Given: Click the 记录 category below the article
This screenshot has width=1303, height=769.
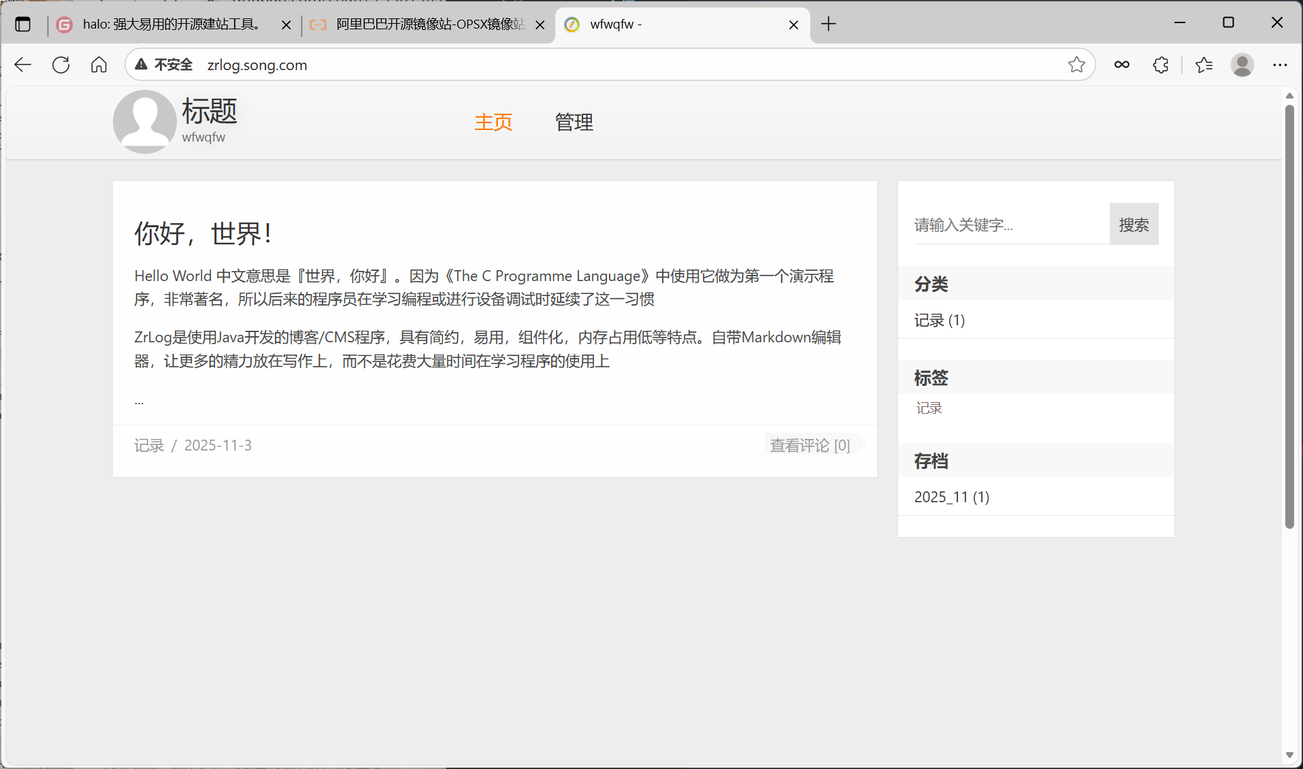Looking at the screenshot, I should 149,445.
